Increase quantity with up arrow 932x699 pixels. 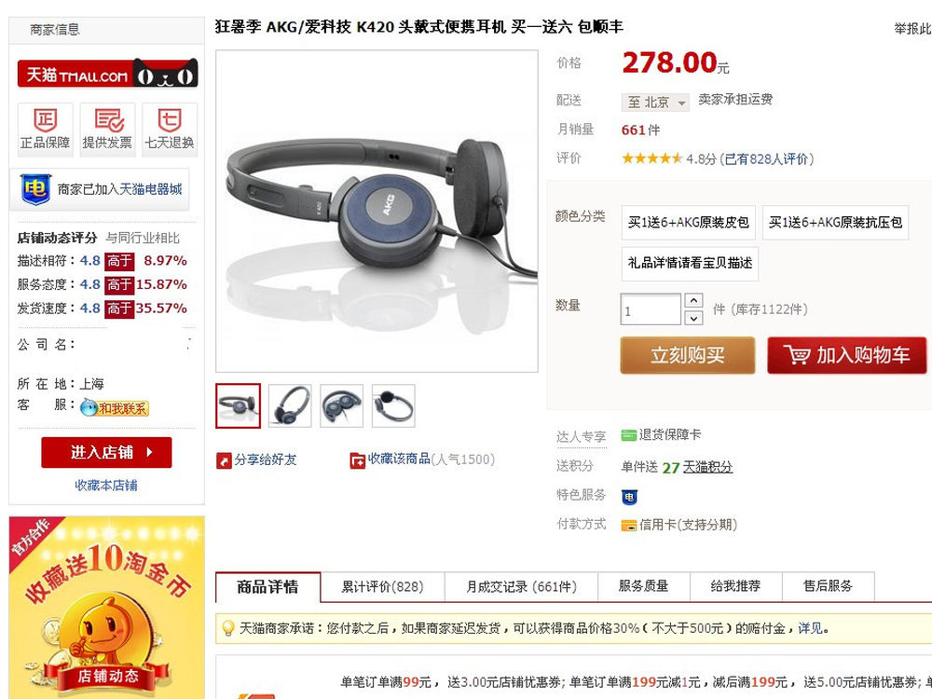coord(693,301)
